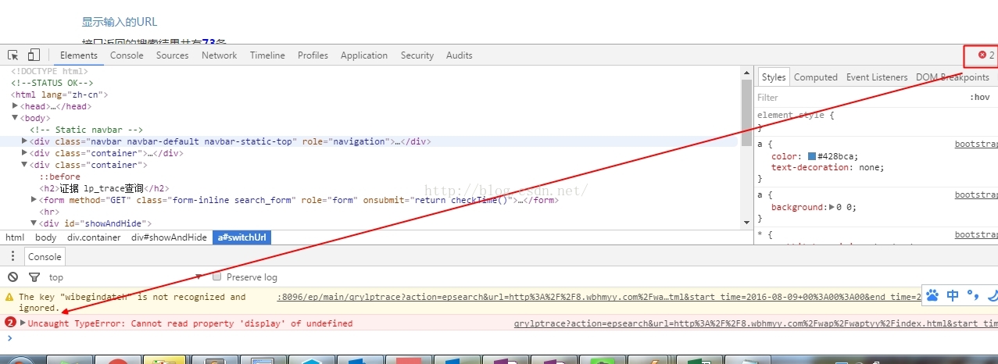Activate the inspect element picker icon
Viewport: 998px width, 364px height.
[x=13, y=55]
